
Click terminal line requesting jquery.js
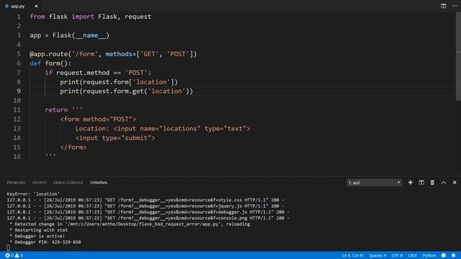click(146, 206)
